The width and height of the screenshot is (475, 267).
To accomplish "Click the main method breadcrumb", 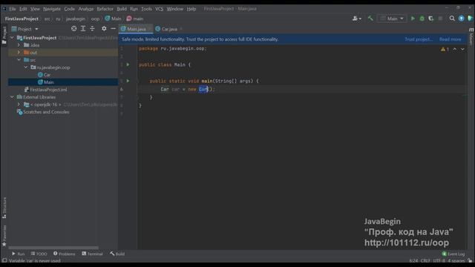I will click(x=135, y=19).
